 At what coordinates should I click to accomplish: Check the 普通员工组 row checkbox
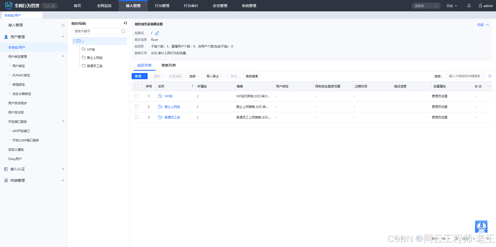[137, 117]
